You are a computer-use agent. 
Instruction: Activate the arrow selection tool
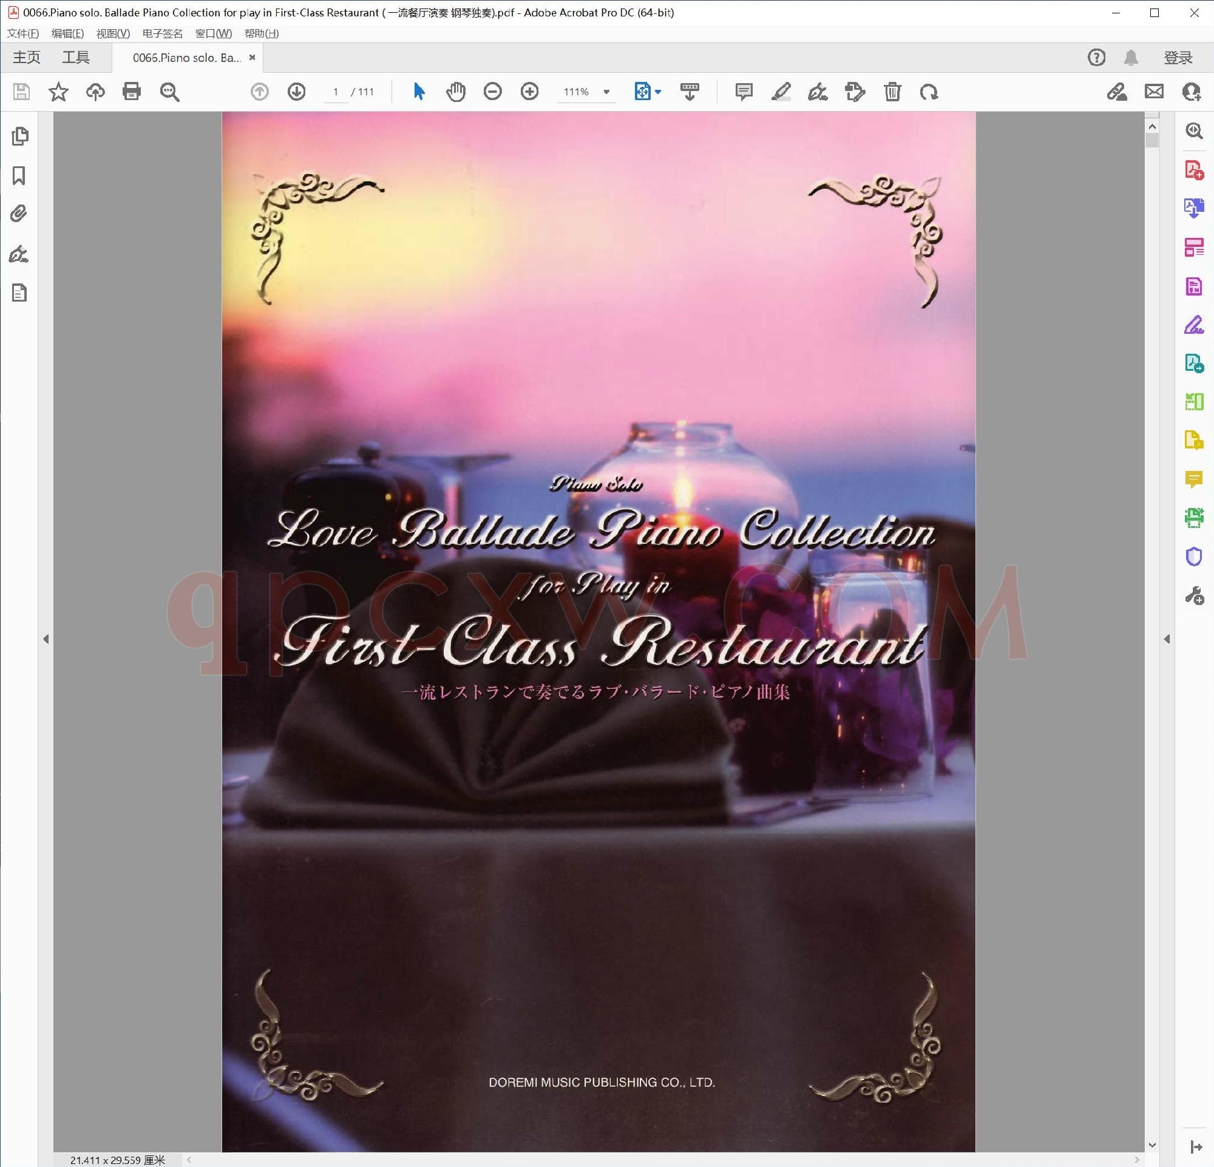(x=419, y=92)
